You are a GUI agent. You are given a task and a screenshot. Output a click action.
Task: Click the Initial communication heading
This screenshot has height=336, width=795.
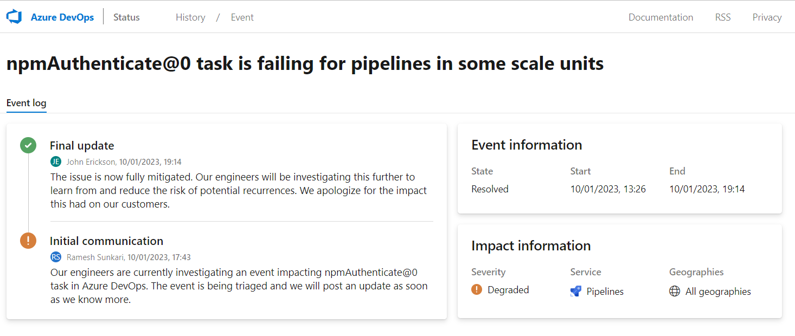(x=106, y=241)
